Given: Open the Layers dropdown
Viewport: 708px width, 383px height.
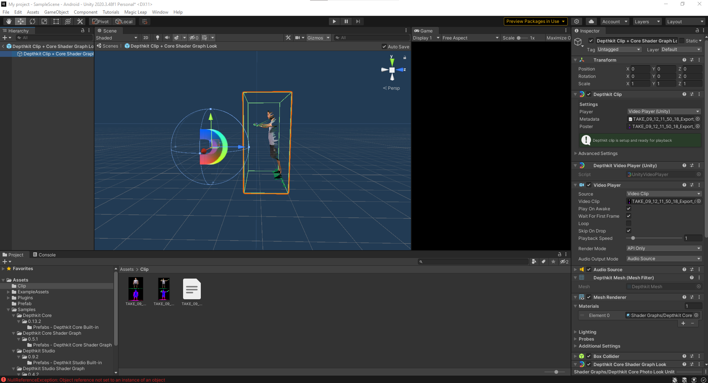Looking at the screenshot, I should pos(647,22).
